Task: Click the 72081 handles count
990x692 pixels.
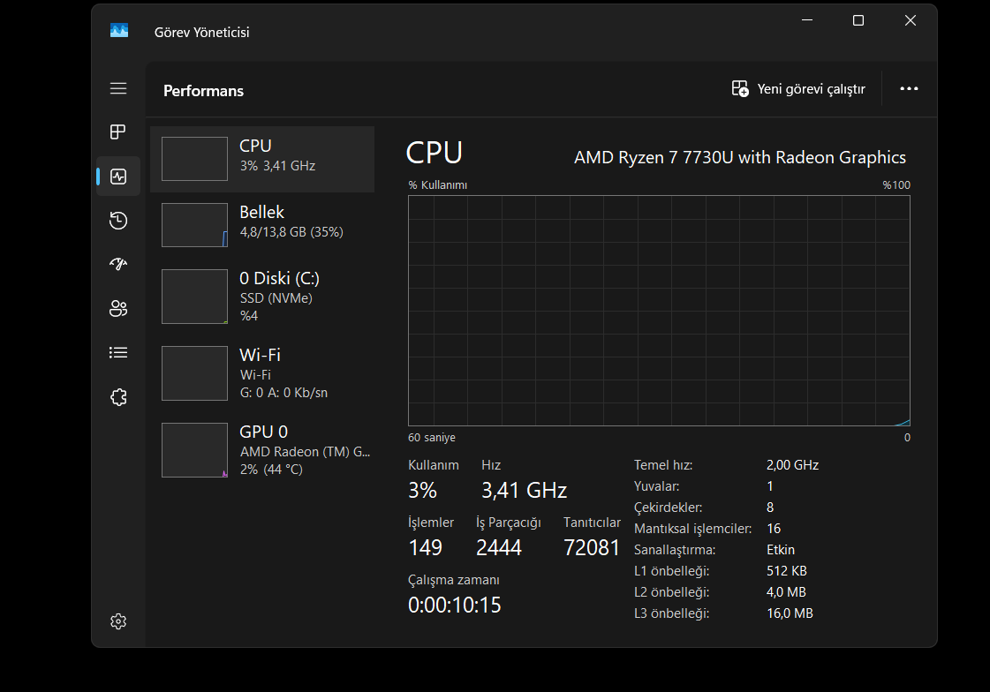Action: click(592, 547)
